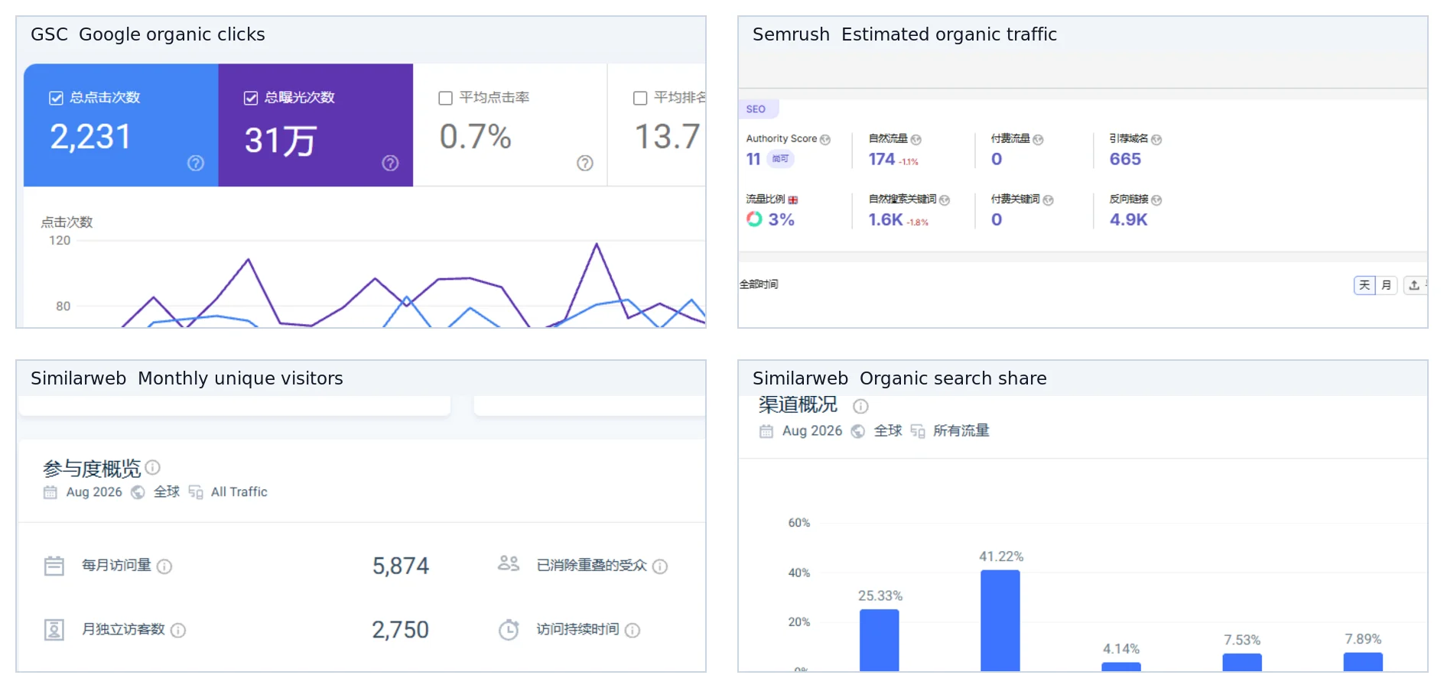Click the 7.89% channel bar
Screen dimensions: 1444x688
[x=1363, y=662]
